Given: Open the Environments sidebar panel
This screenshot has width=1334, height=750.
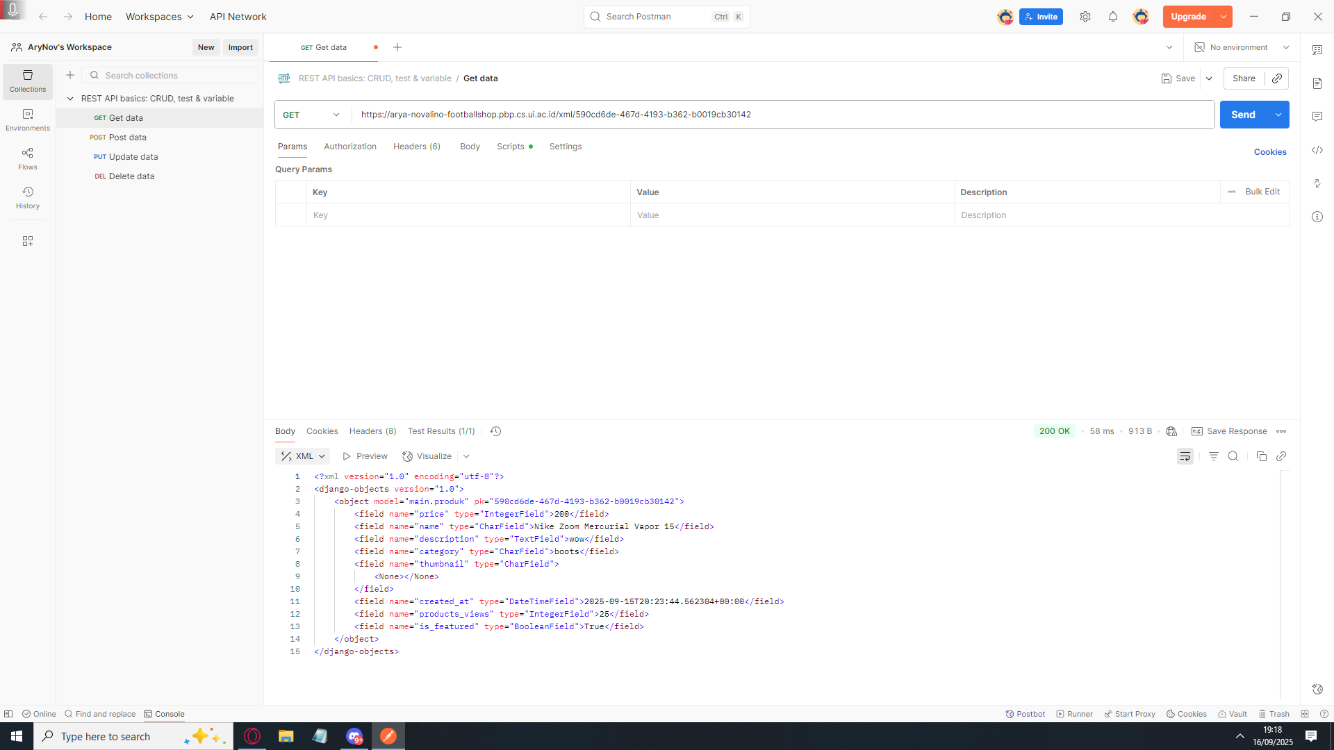Looking at the screenshot, I should point(28,119).
